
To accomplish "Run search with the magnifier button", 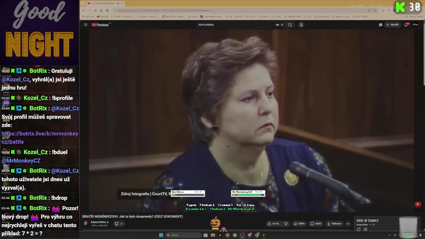I will pos(290,25).
